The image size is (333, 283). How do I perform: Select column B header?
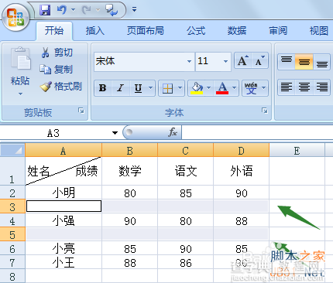[x=130, y=151]
